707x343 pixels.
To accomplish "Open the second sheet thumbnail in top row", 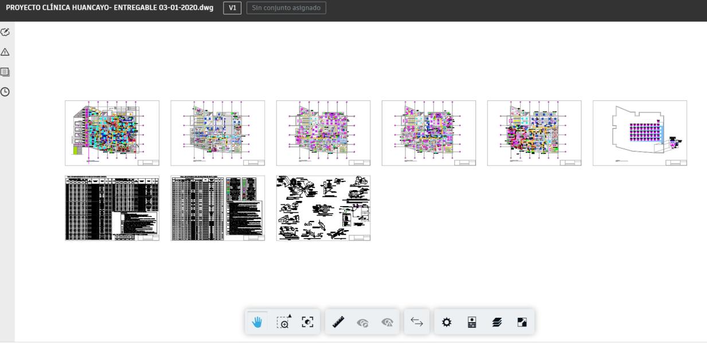I will (217, 133).
